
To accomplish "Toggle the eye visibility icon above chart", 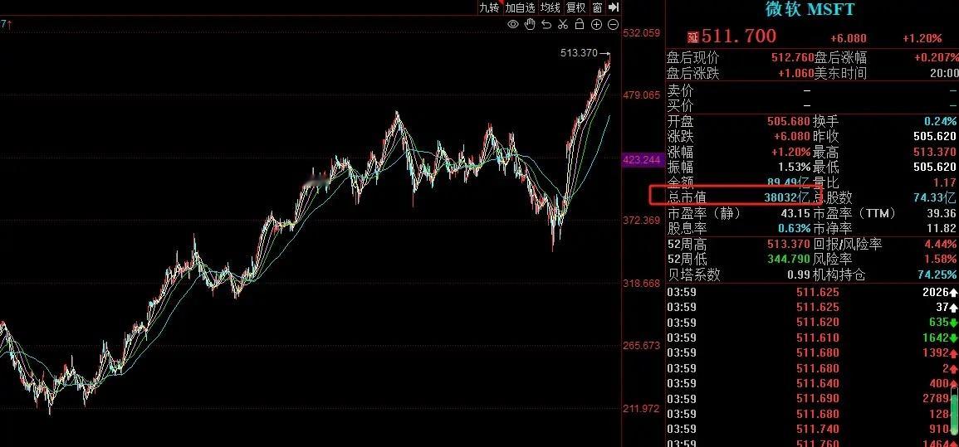I will click(x=513, y=24).
